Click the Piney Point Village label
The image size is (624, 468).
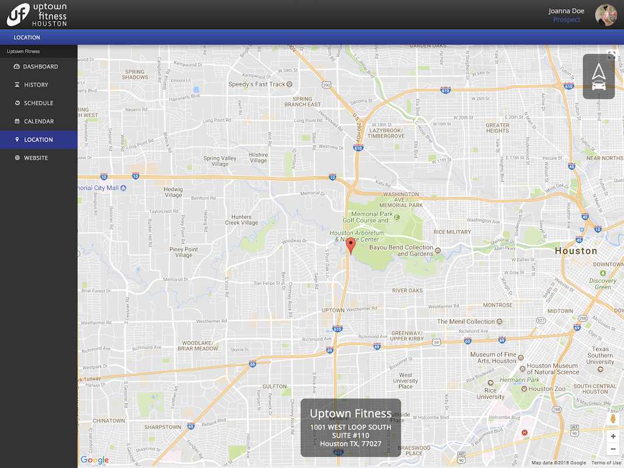point(183,252)
